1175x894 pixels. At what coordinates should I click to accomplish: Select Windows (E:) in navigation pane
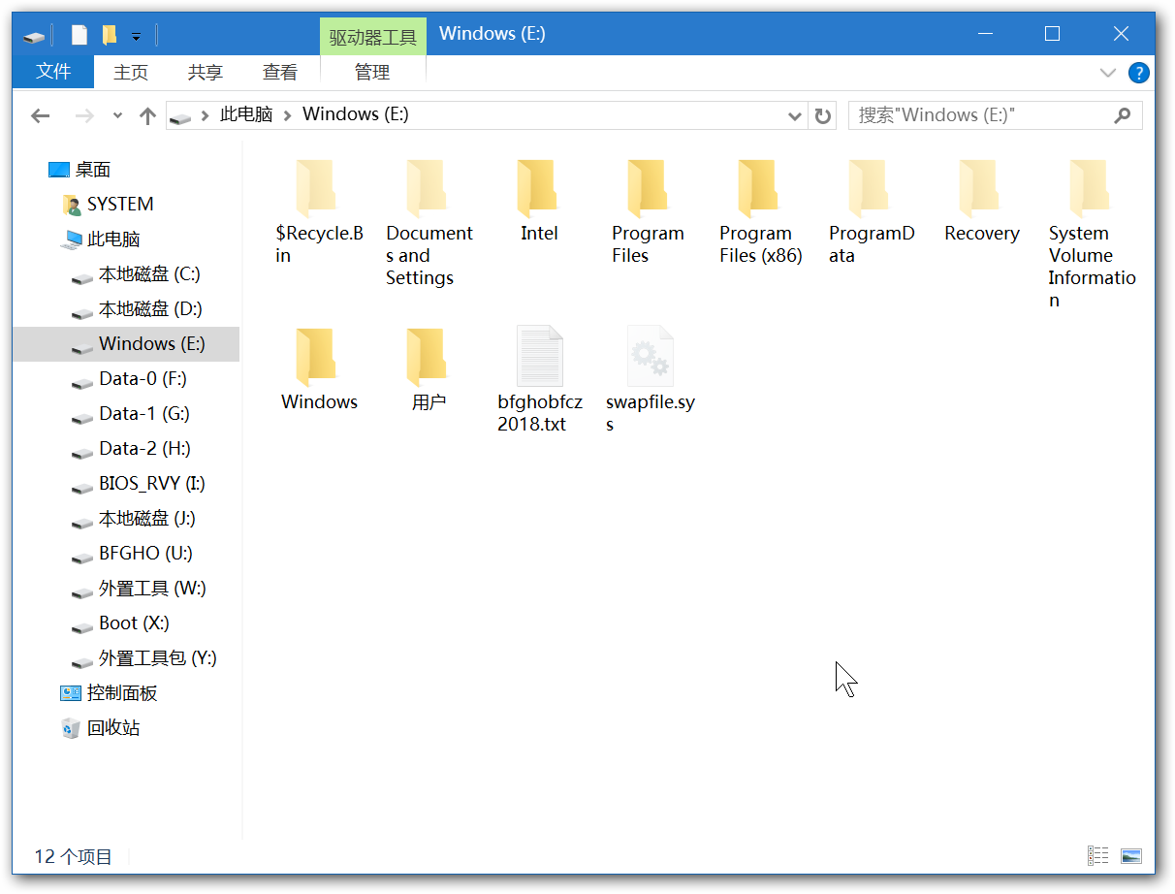tap(126, 344)
